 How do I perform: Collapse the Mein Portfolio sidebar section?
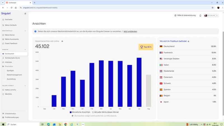[25, 31]
